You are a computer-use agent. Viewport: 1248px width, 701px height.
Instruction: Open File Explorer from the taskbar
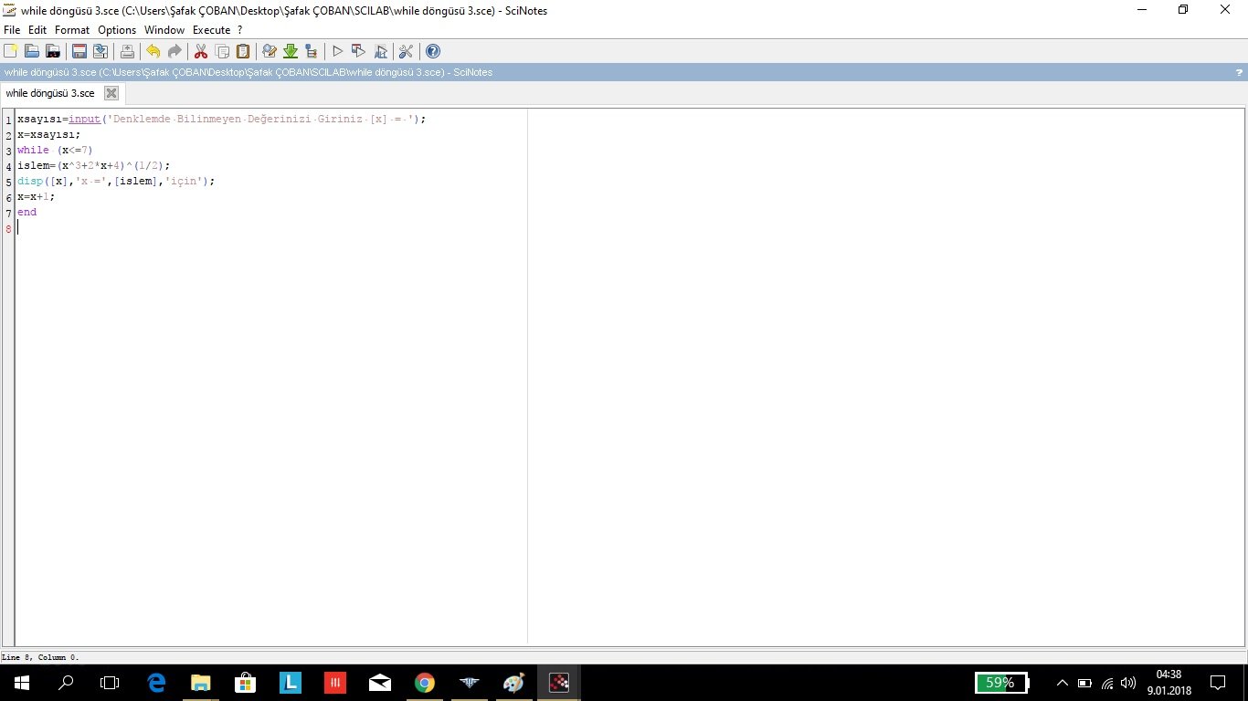coord(201,683)
